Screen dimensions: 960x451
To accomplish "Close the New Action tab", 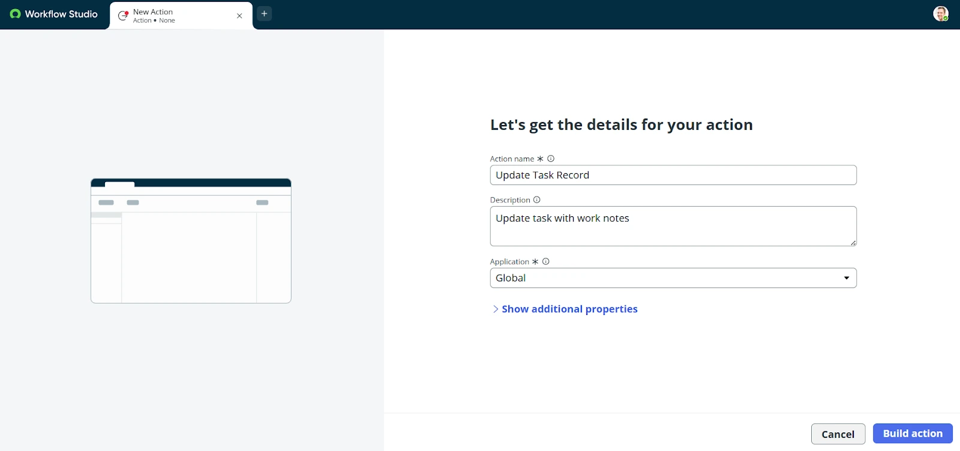I will pyautogui.click(x=239, y=16).
